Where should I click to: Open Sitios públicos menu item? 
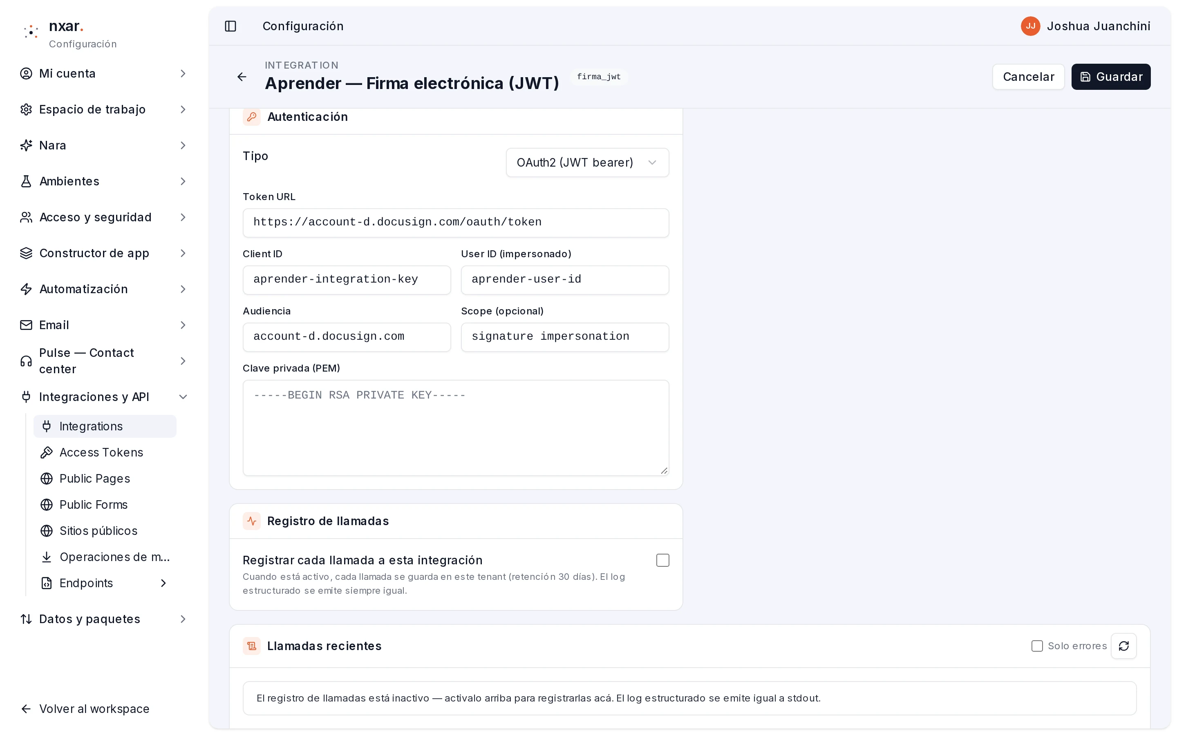click(x=105, y=531)
